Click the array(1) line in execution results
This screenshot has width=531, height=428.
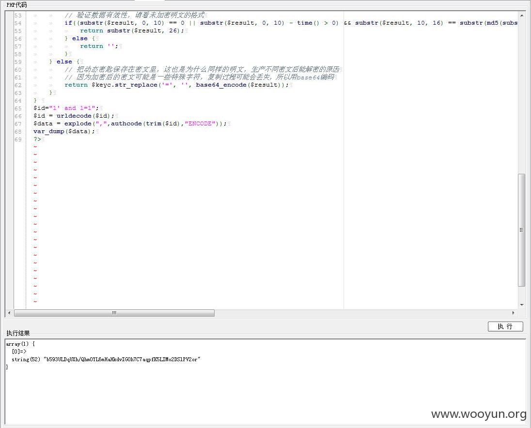20,344
